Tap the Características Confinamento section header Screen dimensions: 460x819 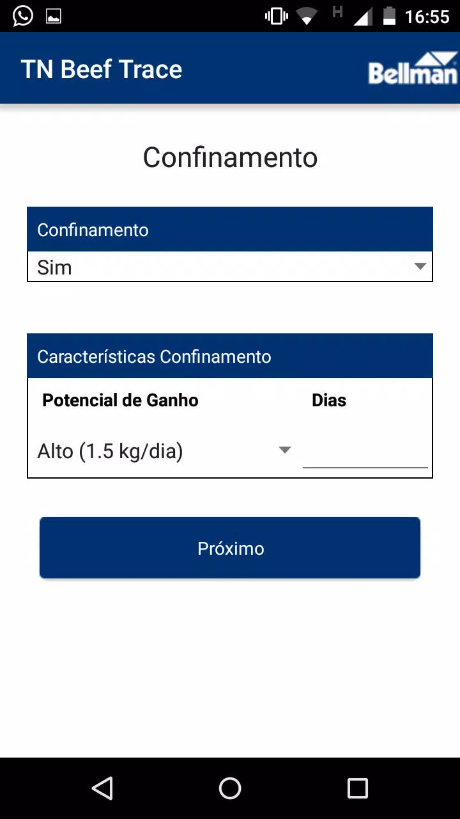pyautogui.click(x=230, y=356)
